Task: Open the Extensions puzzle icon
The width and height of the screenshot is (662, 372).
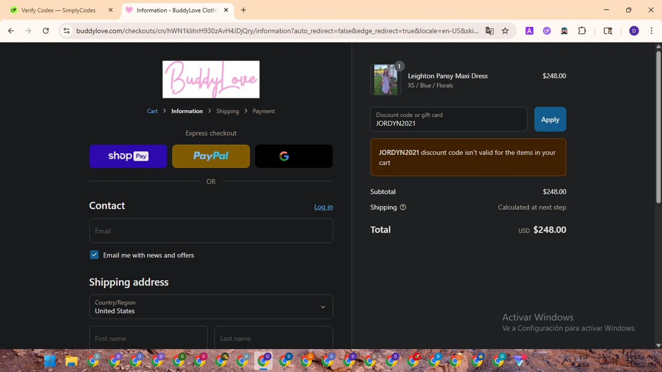Action: coord(582,31)
